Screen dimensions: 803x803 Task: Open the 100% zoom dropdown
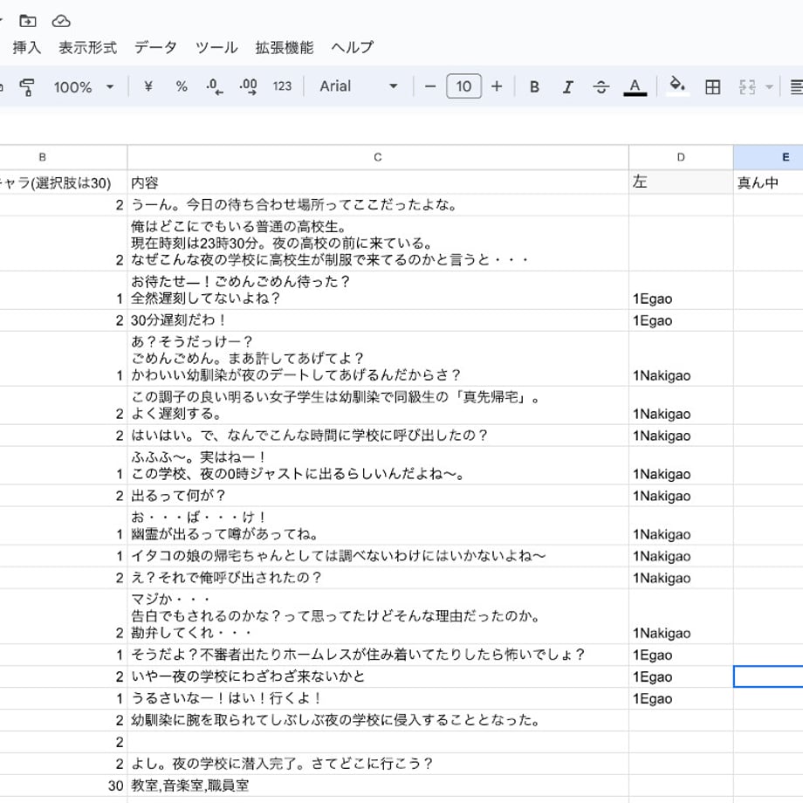pyautogui.click(x=84, y=87)
